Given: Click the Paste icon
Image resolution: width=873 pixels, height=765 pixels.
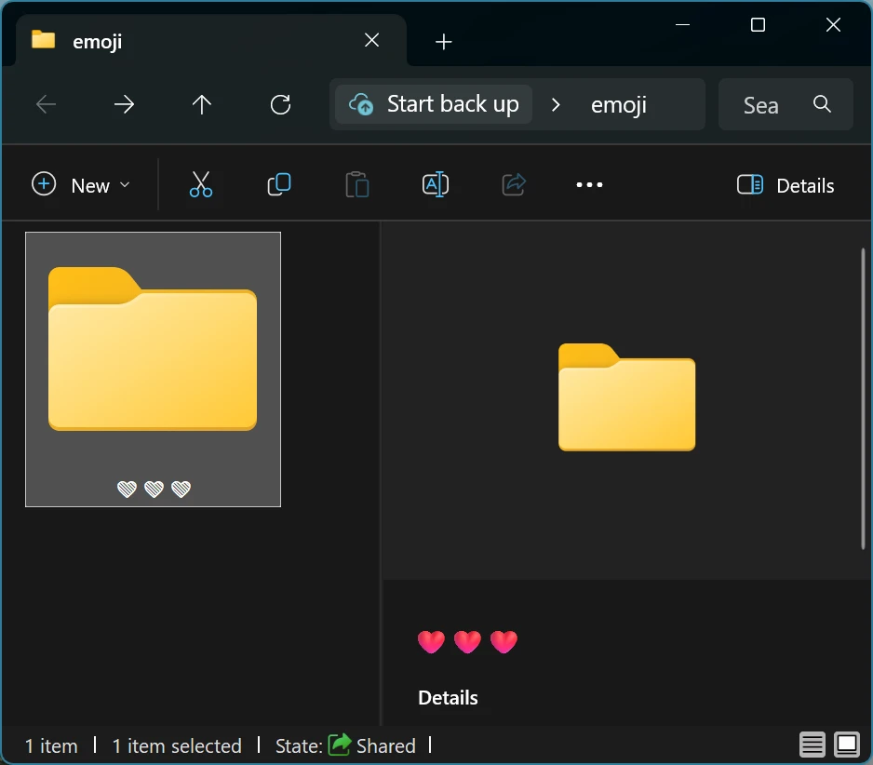Looking at the screenshot, I should [356, 184].
